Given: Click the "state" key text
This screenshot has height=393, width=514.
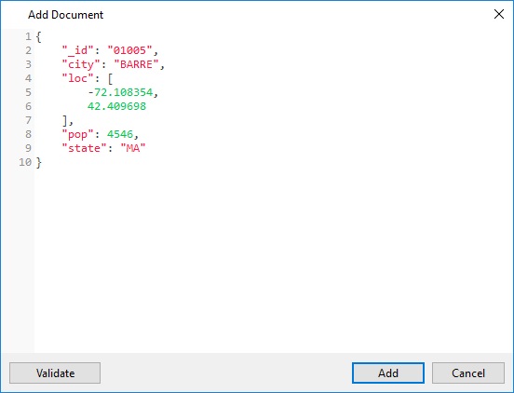Looking at the screenshot, I should [x=85, y=148].
